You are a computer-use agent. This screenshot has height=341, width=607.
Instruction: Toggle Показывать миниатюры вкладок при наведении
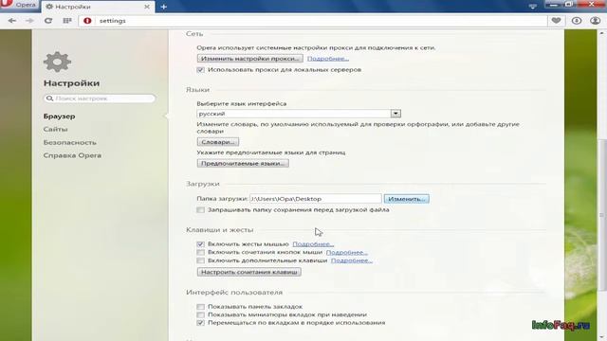(x=200, y=314)
